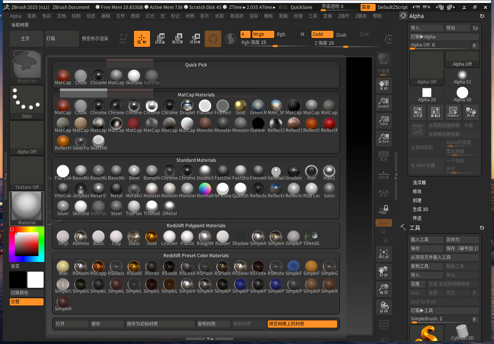Viewport: 494px width, 344px height.
Task: Open the 首选项 menu
Action: (x=237, y=16)
